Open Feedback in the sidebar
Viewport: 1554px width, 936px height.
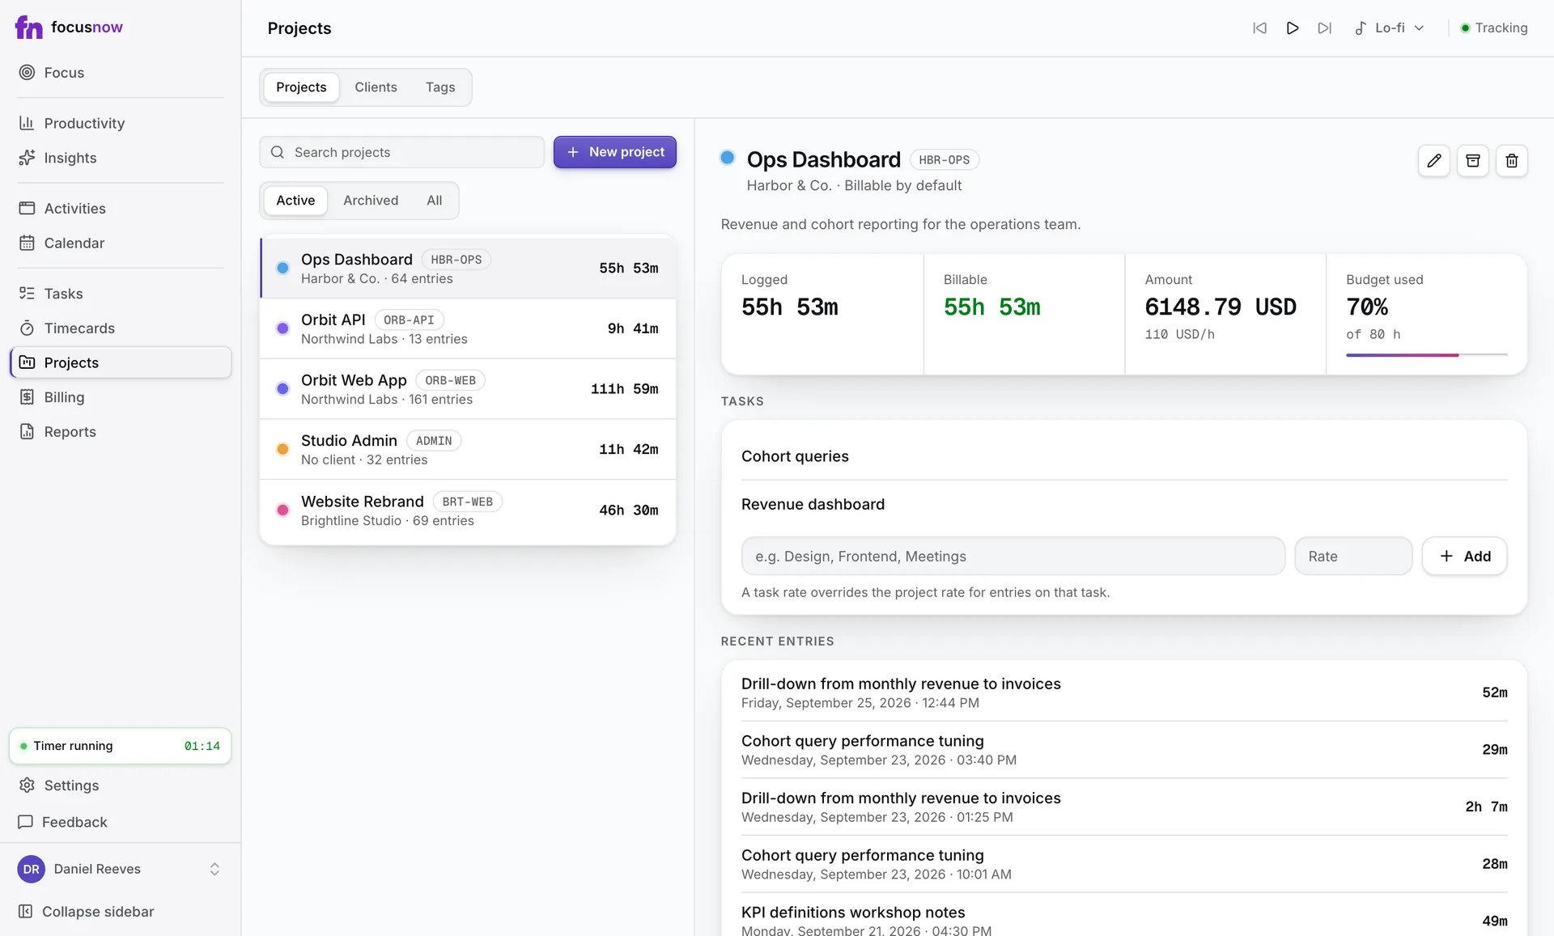point(121,822)
